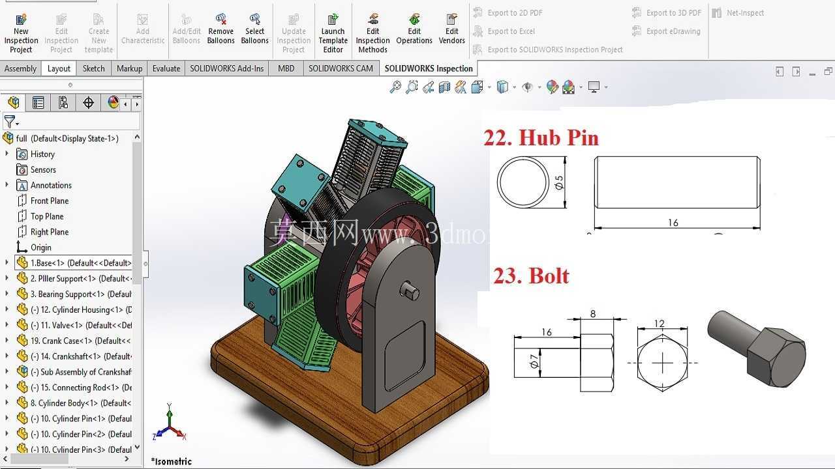
Task: Click Display Style cube icon
Action: tap(502, 87)
